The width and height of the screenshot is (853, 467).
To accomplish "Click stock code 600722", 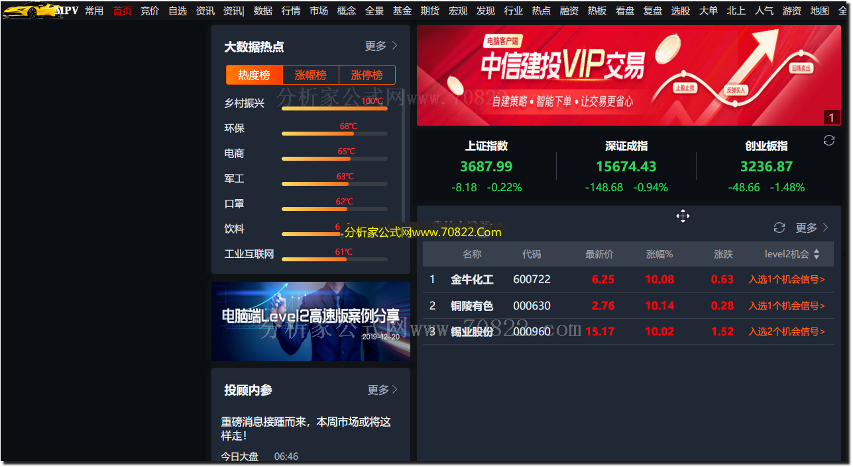I will [x=532, y=279].
